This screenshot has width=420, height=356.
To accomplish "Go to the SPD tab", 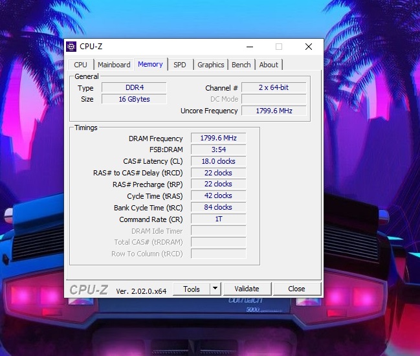I will pyautogui.click(x=179, y=65).
